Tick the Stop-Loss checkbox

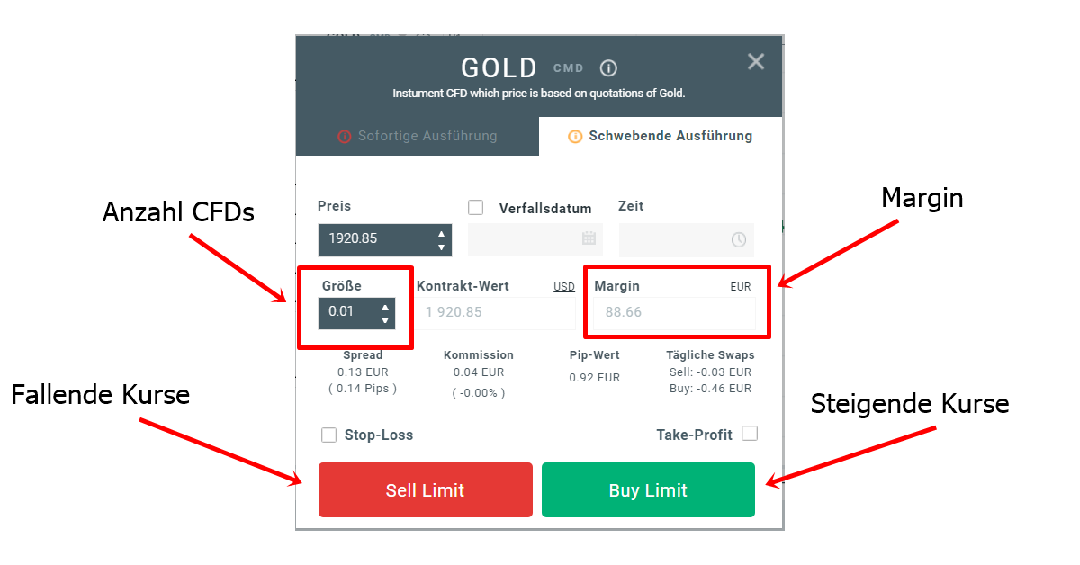[x=329, y=435]
